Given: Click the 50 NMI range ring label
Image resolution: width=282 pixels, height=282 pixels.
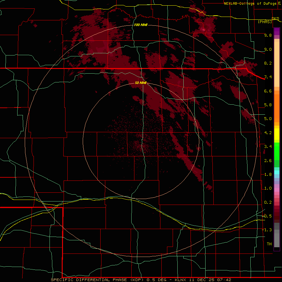Looking at the screenshot, I should pos(141,83).
